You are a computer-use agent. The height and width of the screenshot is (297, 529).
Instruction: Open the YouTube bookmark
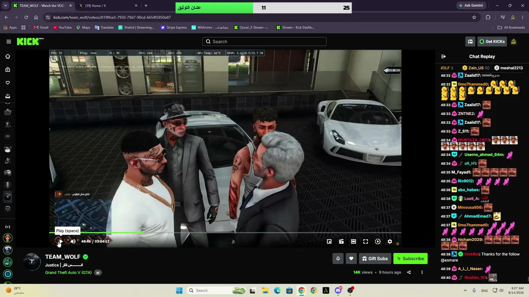[x=62, y=28]
